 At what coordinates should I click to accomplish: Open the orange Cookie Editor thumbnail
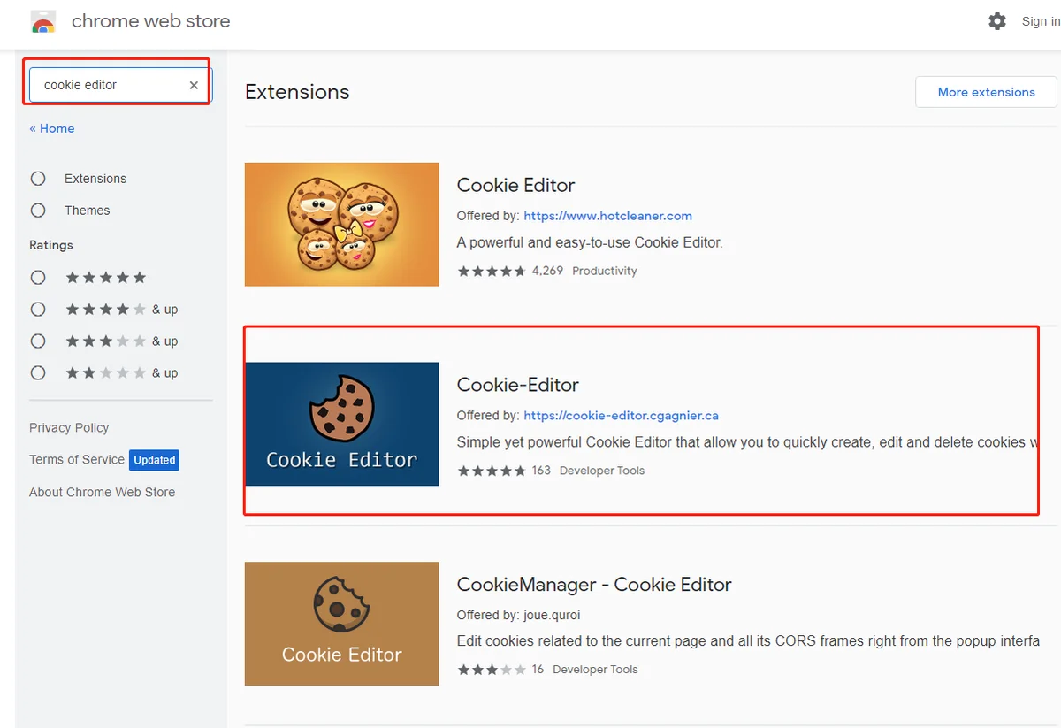pos(341,224)
